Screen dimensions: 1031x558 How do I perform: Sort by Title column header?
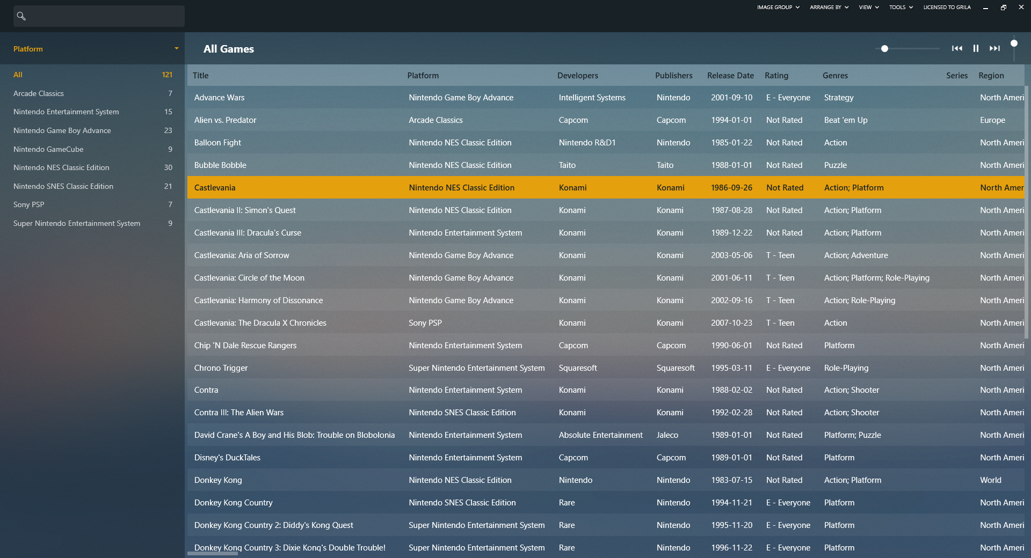tap(200, 76)
